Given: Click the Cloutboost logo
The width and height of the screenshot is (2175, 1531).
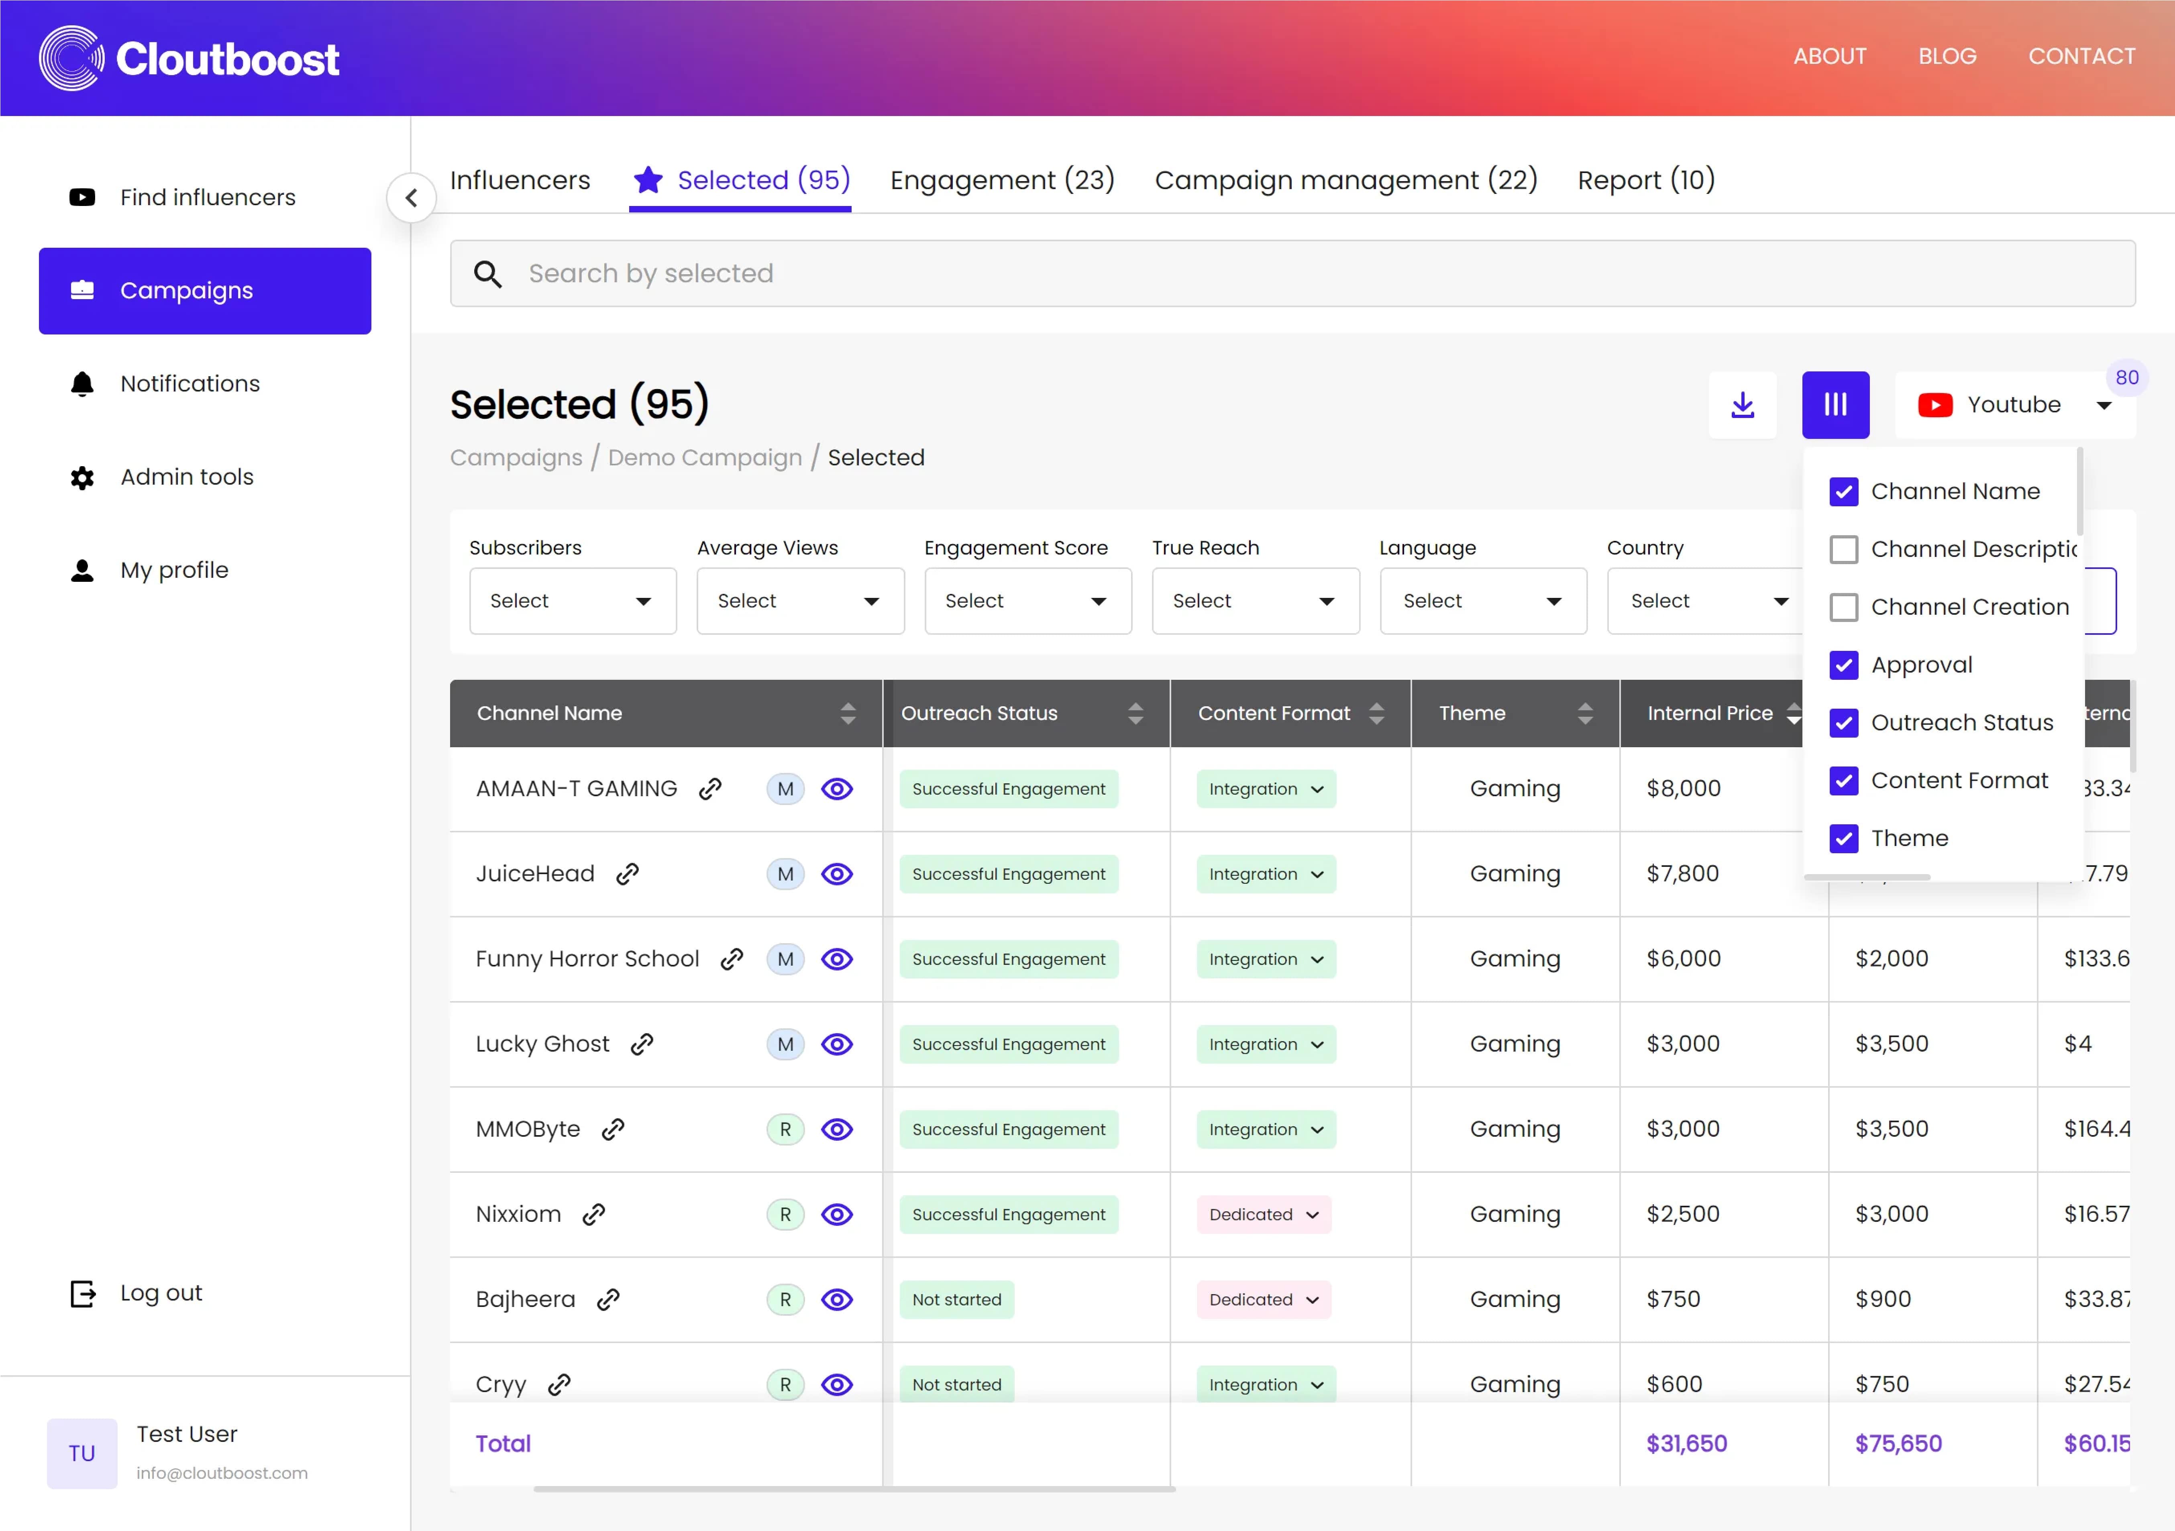Looking at the screenshot, I should 189,58.
